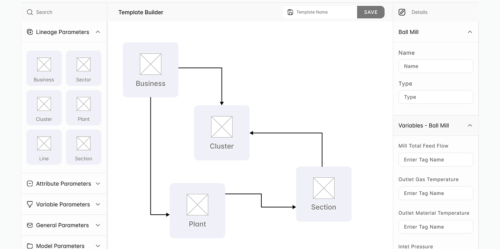
Task: Pick the Cluster palette tile in sidebar
Action: [x=44, y=108]
